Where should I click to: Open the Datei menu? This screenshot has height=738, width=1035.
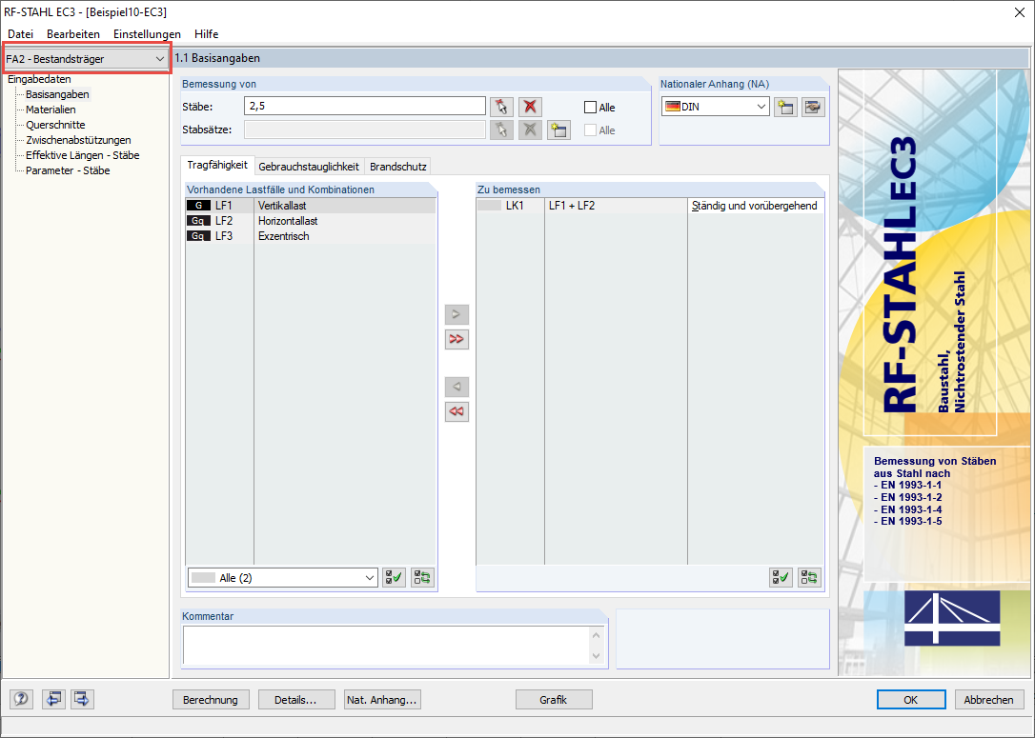pos(20,33)
